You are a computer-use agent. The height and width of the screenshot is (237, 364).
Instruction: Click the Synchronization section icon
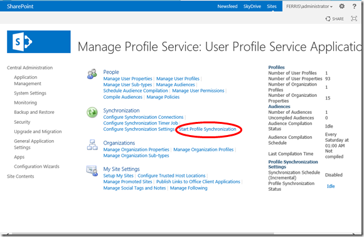click(x=92, y=113)
